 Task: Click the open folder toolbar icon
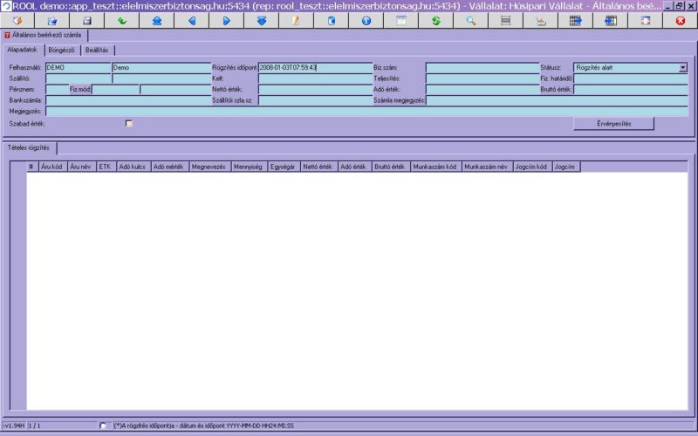(x=51, y=20)
